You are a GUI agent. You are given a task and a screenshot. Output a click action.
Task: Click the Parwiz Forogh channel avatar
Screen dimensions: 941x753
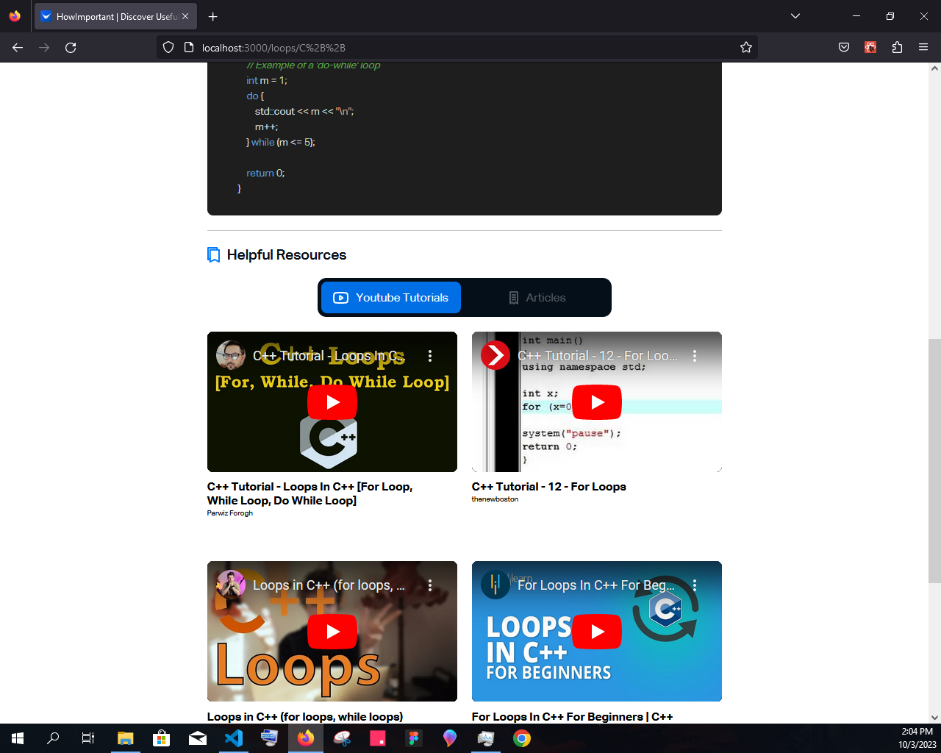[231, 356]
